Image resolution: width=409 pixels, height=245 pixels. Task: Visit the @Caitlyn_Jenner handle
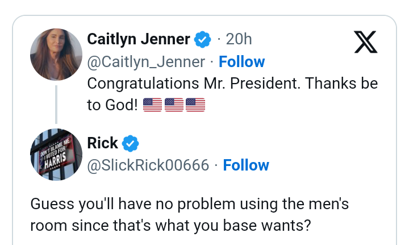point(145,61)
